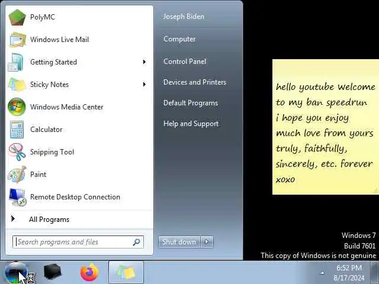Show hidden system tray icons arrow

pyautogui.click(x=322, y=273)
